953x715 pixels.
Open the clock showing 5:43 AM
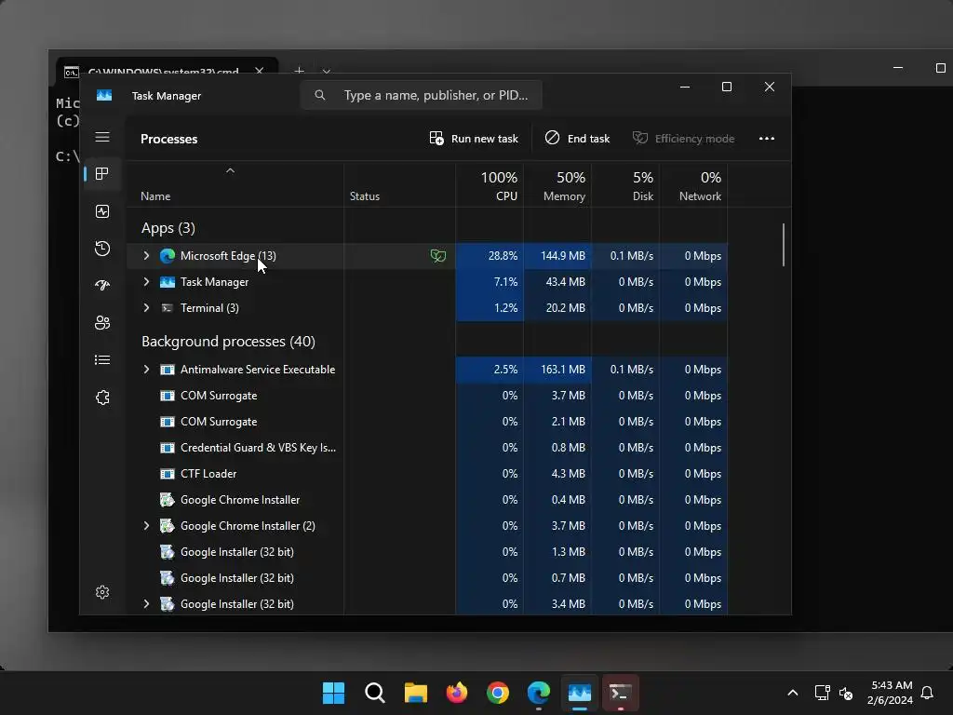tap(892, 693)
